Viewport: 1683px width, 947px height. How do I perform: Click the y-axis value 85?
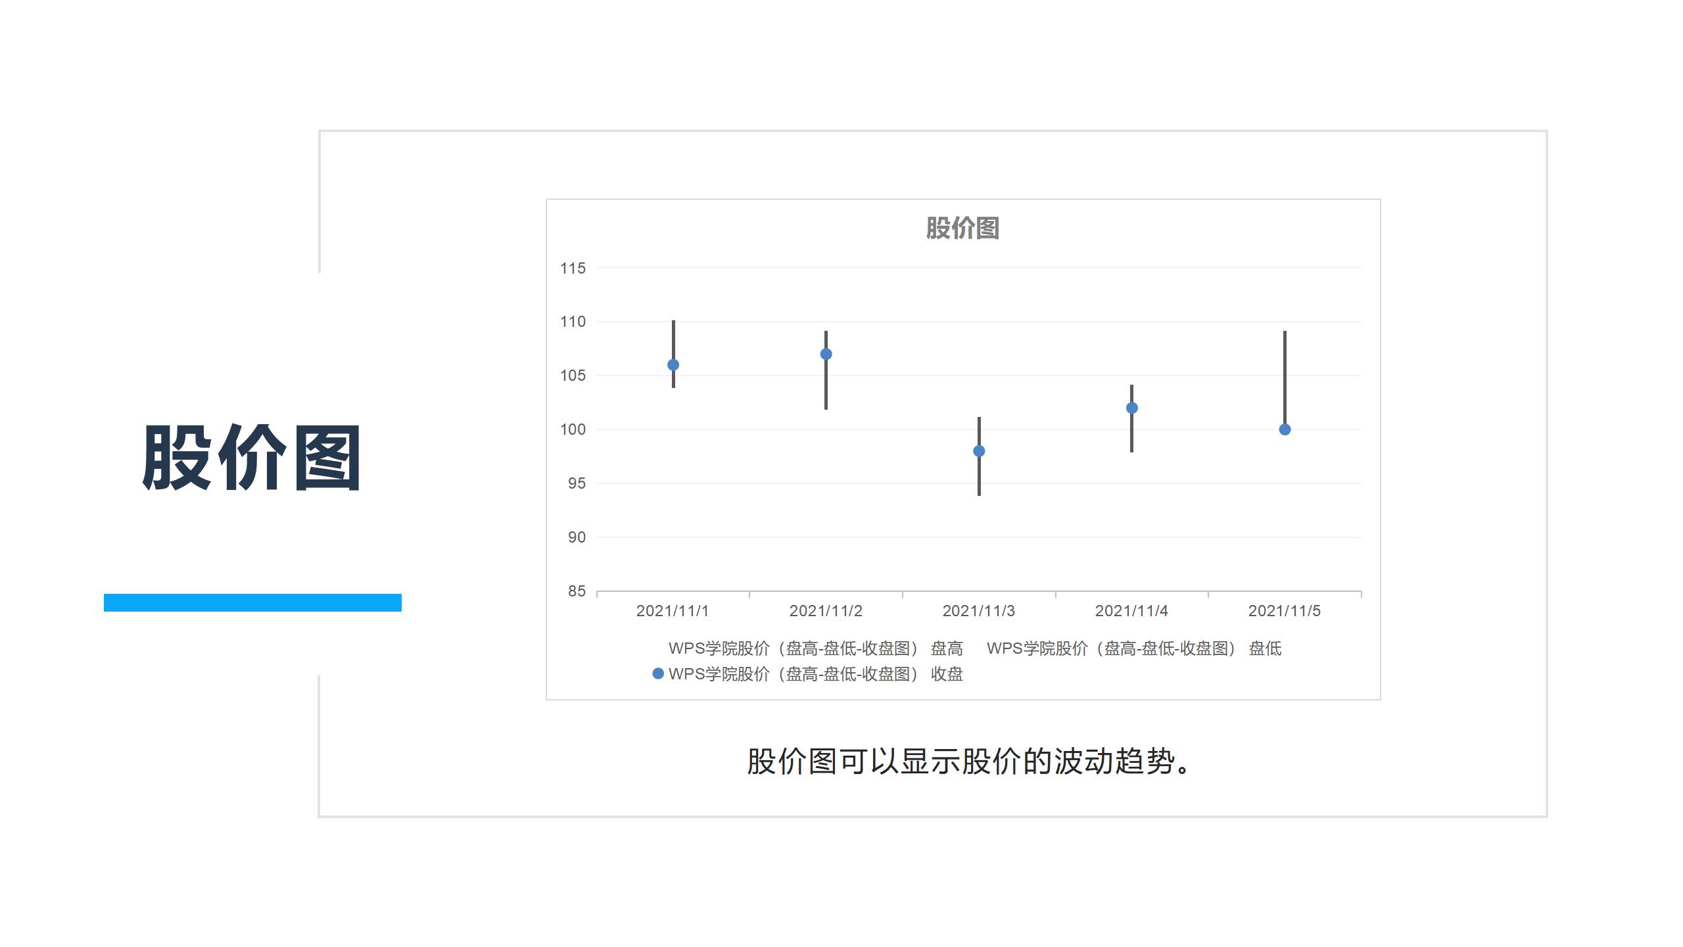[577, 591]
